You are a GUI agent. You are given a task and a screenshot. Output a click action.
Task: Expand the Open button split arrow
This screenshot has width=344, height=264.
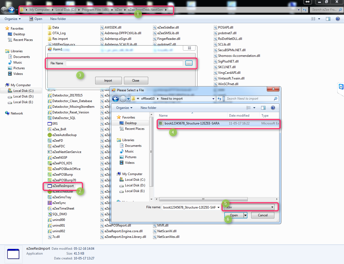click(x=245, y=215)
